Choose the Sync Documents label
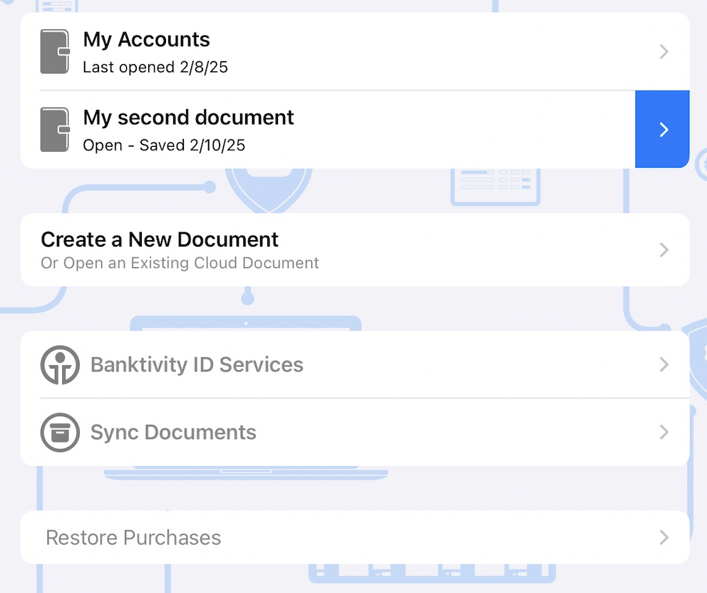This screenshot has height=593, width=707. coord(174,433)
